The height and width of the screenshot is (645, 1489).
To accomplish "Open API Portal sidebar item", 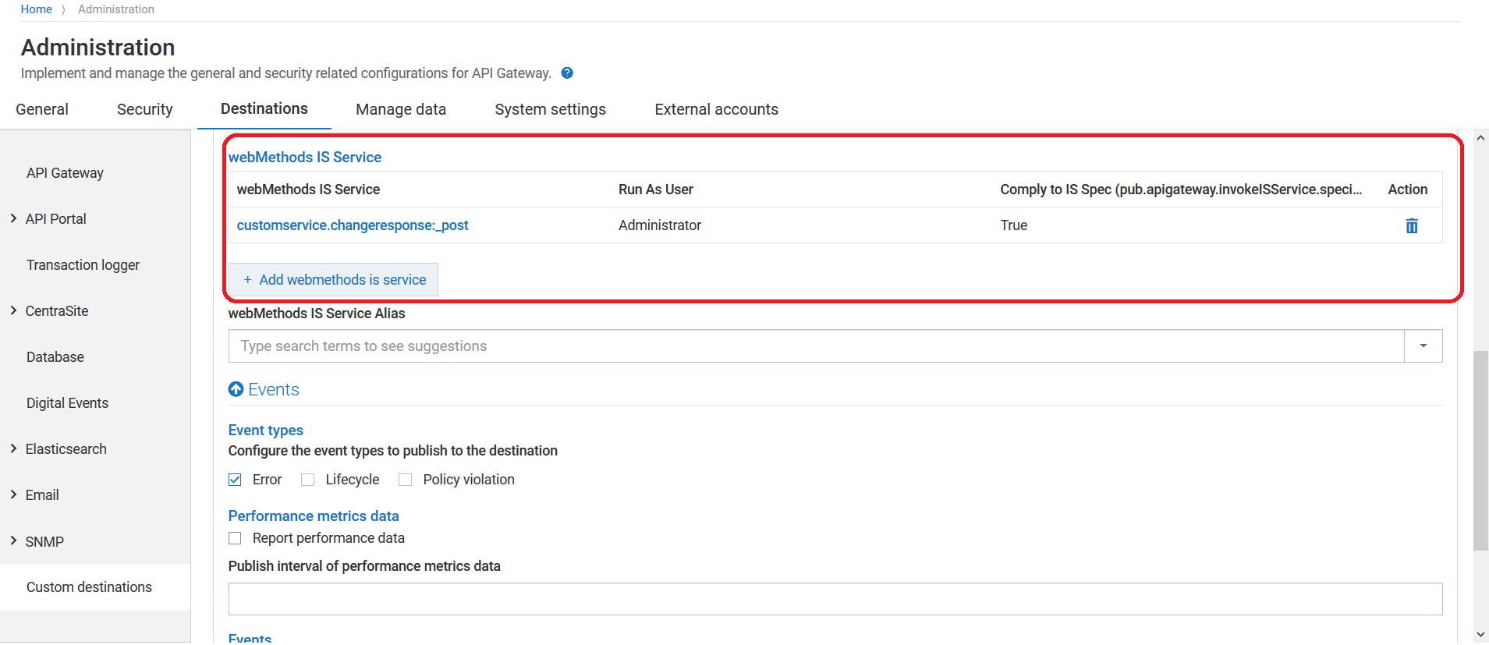I will (56, 219).
